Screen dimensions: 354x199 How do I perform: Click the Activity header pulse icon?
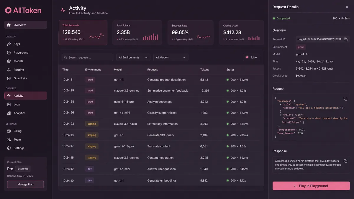tap(63, 10)
